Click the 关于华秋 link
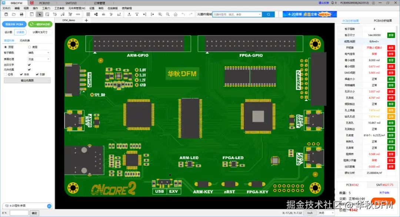Image resolution: width=400 pixels, height=217 pixels. [384, 193]
